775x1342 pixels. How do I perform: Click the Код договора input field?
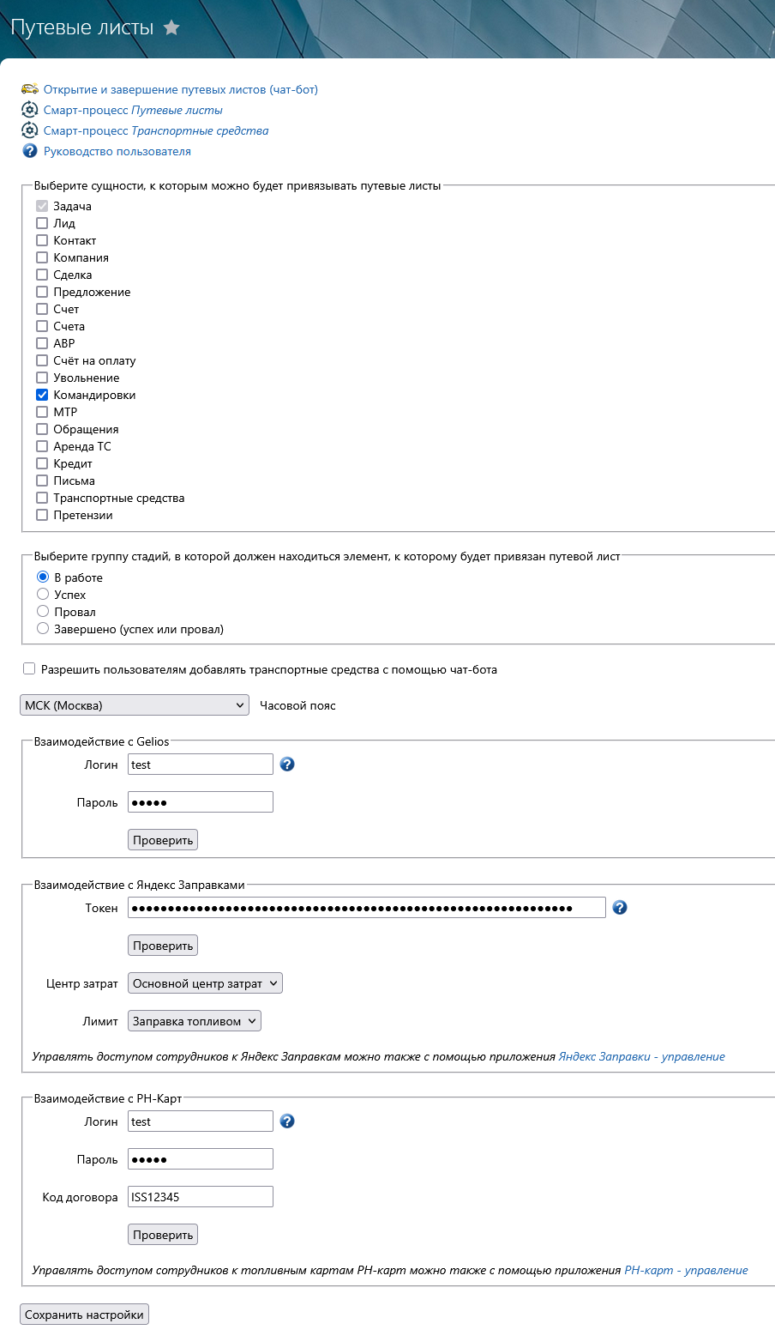[x=201, y=1197]
